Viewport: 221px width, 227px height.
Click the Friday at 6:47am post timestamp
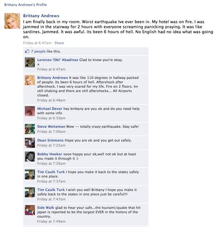point(37,43)
